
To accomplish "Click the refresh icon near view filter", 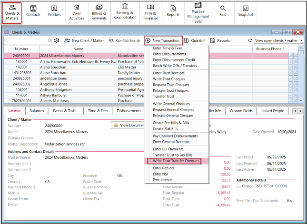I will (250, 40).
